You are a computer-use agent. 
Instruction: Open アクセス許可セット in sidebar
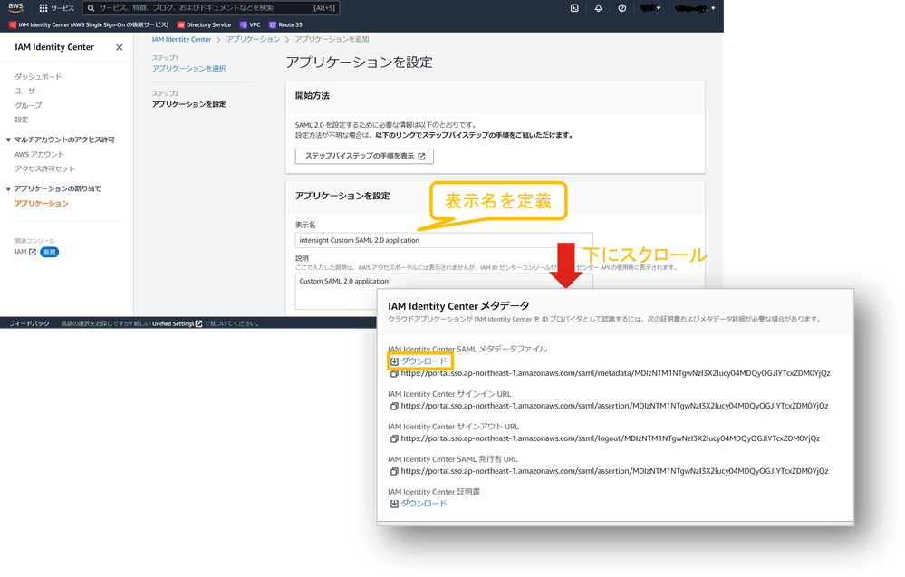click(x=44, y=168)
